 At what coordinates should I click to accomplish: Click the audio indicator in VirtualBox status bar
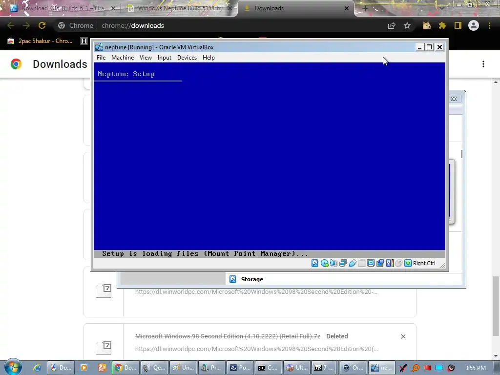tap(333, 263)
